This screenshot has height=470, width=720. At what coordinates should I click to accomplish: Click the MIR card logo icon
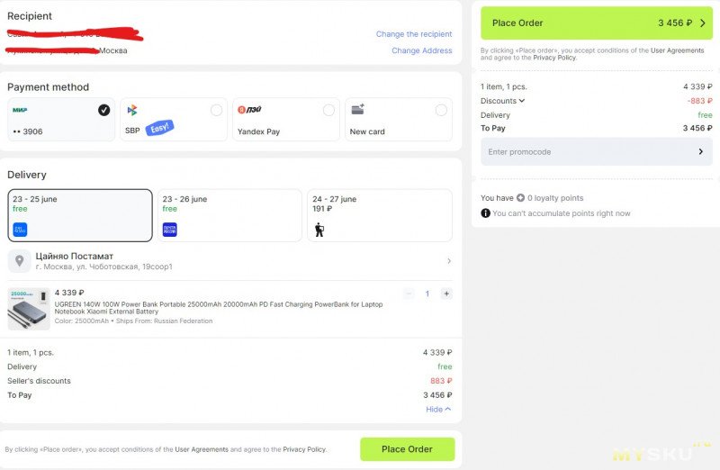click(x=20, y=110)
